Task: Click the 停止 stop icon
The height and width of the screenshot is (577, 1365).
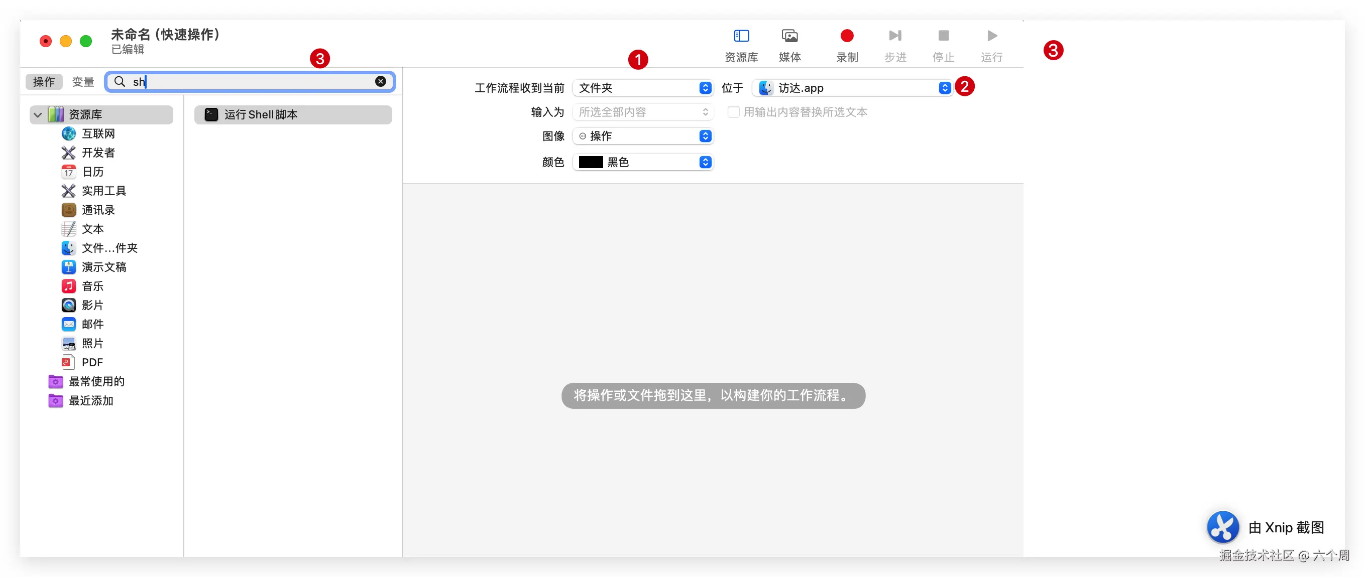Action: point(943,36)
